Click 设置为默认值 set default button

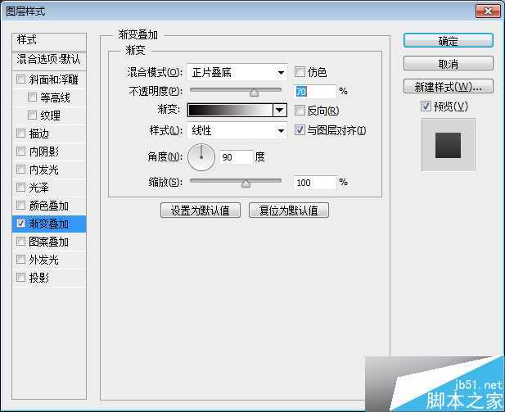coord(201,211)
